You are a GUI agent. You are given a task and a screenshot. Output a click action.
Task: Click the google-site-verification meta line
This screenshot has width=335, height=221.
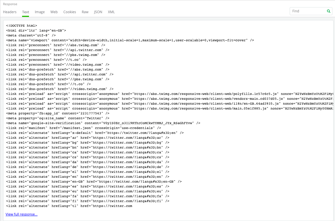[103, 123]
